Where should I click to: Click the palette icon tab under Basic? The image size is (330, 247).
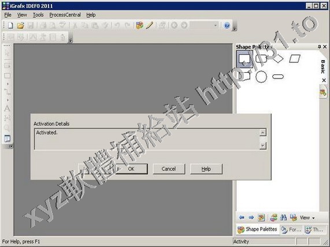(323, 92)
